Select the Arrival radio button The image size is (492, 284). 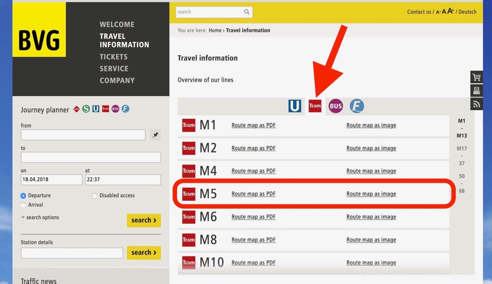click(23, 205)
